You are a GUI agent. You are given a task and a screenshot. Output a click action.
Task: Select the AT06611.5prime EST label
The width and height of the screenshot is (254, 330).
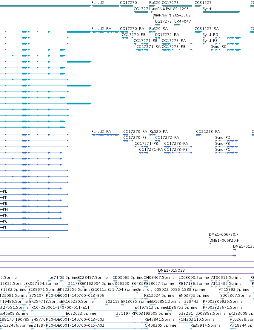[x=226, y=278]
